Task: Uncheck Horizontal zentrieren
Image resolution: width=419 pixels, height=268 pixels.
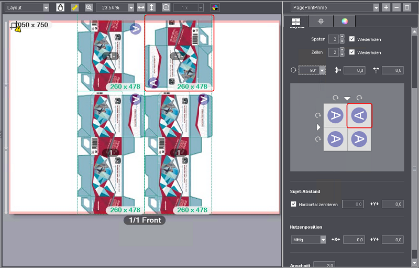Action: (x=293, y=204)
